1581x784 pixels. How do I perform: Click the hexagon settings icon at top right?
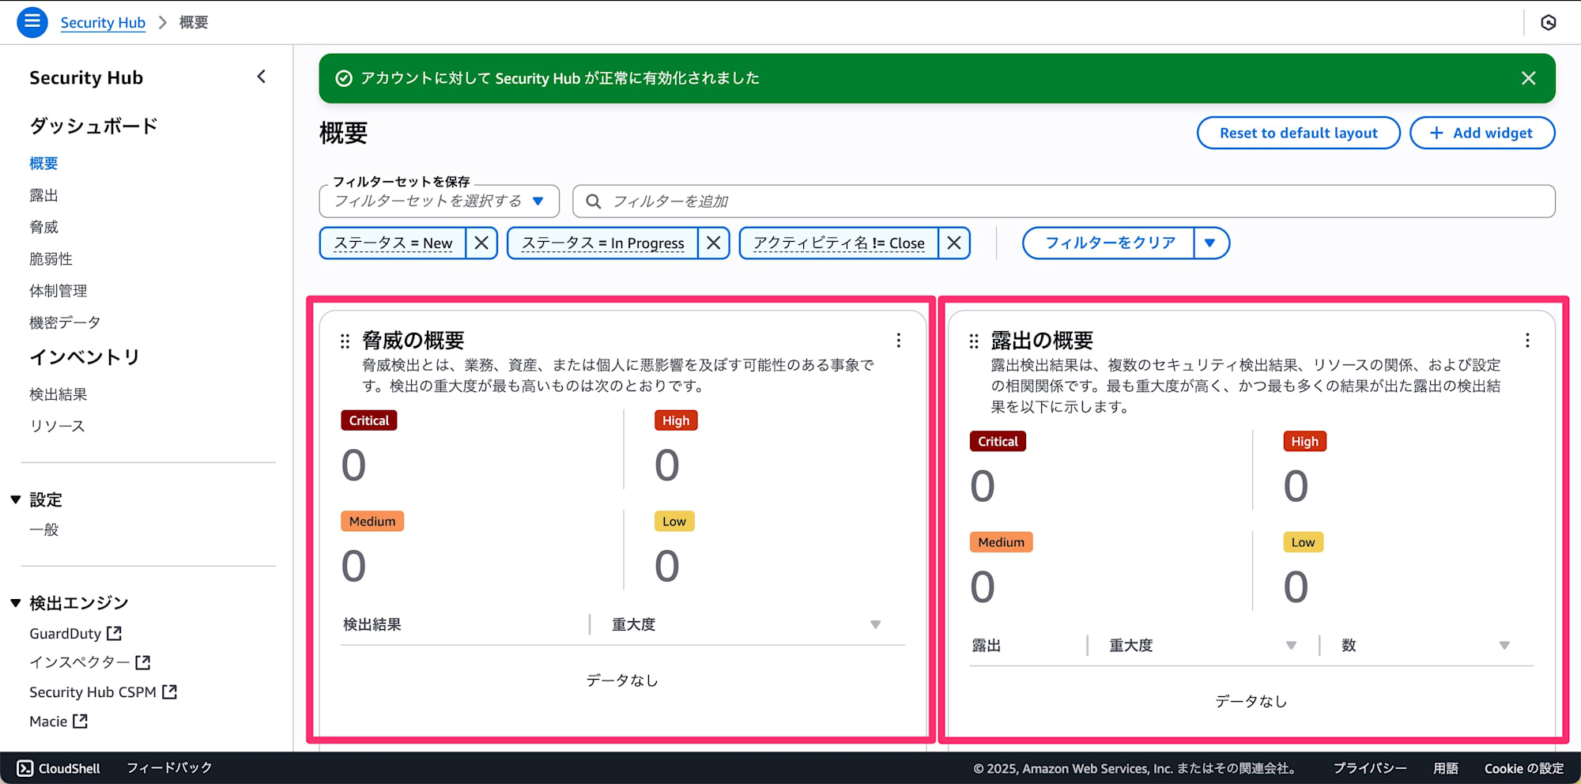click(1549, 22)
